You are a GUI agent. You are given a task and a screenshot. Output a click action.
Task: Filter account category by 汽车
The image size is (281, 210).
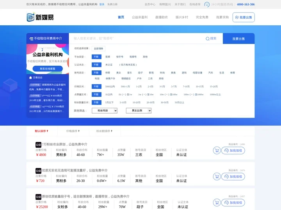point(211,73)
